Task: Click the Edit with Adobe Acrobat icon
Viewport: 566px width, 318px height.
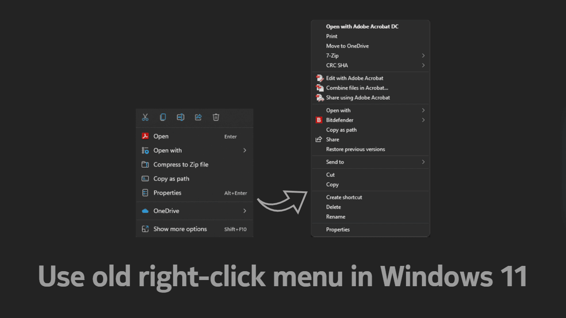Action: click(320, 78)
